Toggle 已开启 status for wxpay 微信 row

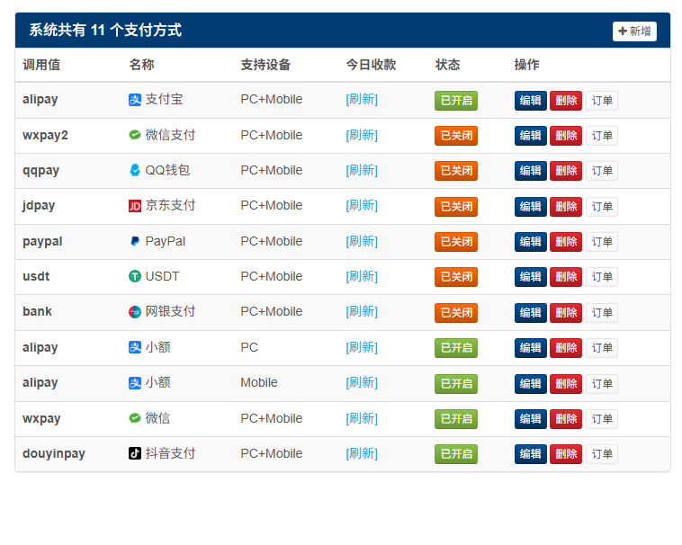click(x=456, y=419)
